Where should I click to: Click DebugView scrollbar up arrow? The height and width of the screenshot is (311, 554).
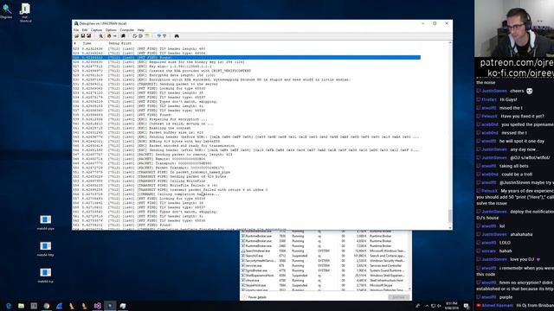pos(450,42)
